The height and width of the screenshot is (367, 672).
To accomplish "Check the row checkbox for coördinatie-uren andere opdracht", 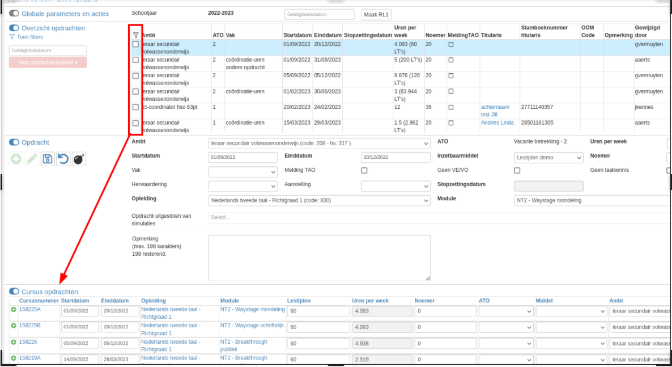I will coord(135,60).
